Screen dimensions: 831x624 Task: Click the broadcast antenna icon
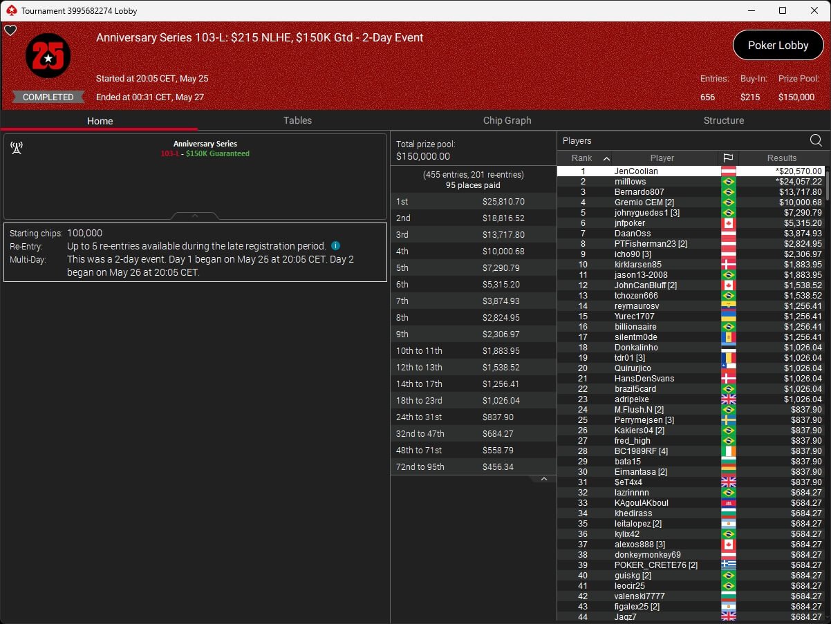click(17, 148)
